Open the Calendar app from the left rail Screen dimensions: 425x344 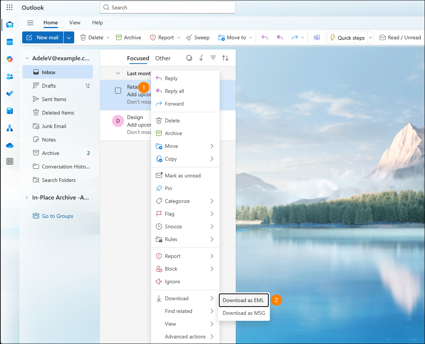[10, 42]
